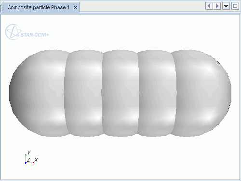This screenshot has height=181, width=241.
Task: Click the red X-axis arrow of triad
Action: [30, 163]
